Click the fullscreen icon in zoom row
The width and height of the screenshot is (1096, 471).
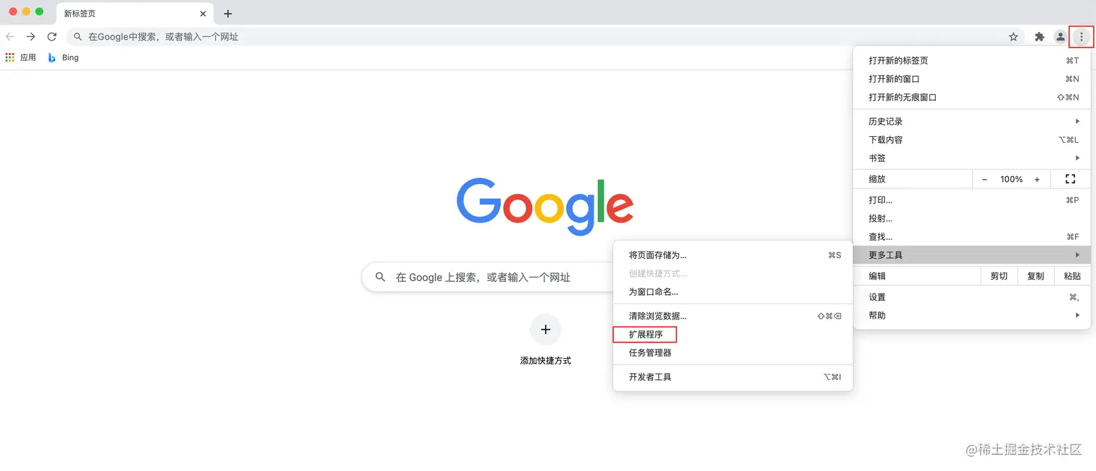point(1071,179)
